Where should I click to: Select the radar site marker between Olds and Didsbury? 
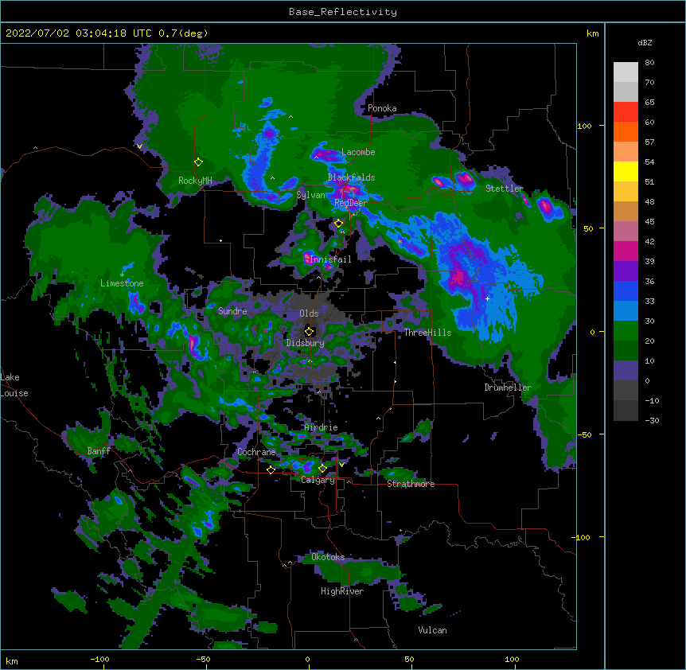pos(309,331)
